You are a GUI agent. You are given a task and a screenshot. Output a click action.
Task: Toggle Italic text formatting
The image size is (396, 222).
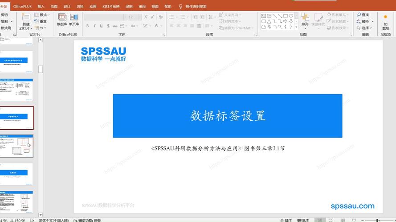tap(94, 26)
